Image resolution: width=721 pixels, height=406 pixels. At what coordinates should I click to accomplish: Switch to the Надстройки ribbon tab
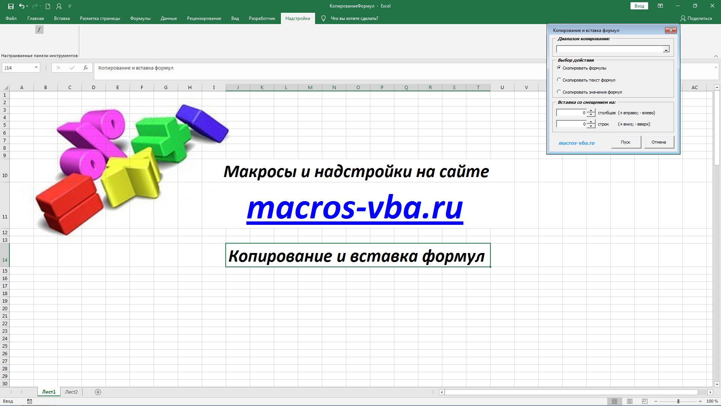[x=298, y=18]
